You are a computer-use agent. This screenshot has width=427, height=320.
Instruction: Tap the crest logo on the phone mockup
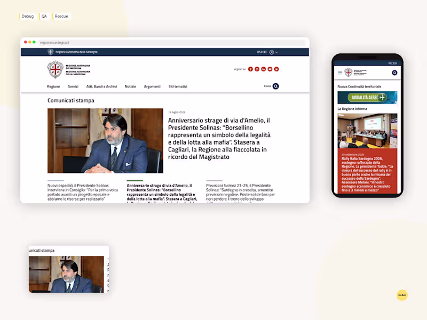pyautogui.click(x=349, y=73)
